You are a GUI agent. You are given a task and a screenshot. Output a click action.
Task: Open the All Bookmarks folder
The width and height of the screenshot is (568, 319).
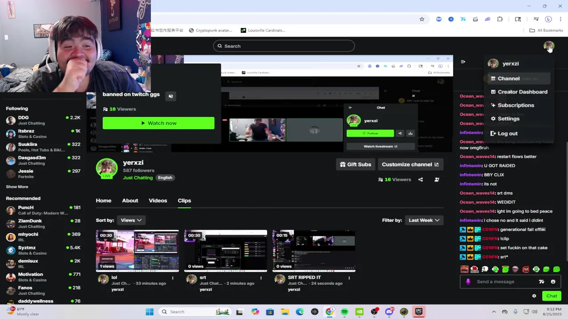tap(546, 31)
